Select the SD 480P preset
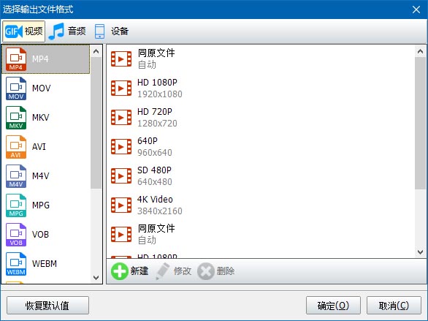This screenshot has height=321, width=428. [261, 176]
